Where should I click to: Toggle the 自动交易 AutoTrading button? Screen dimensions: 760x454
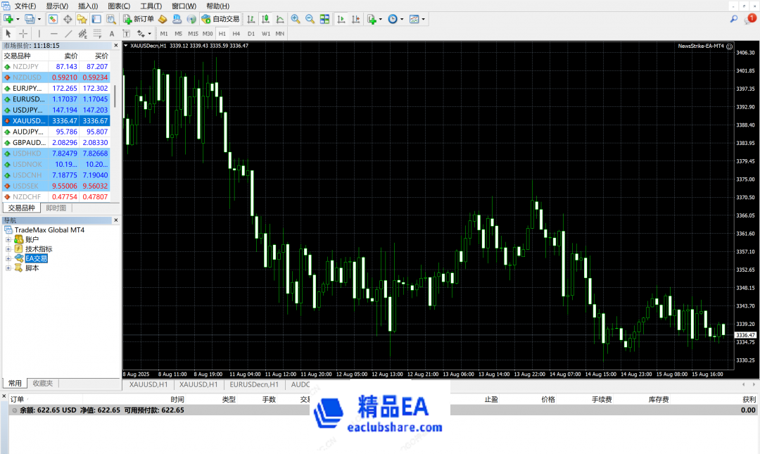[x=220, y=19]
